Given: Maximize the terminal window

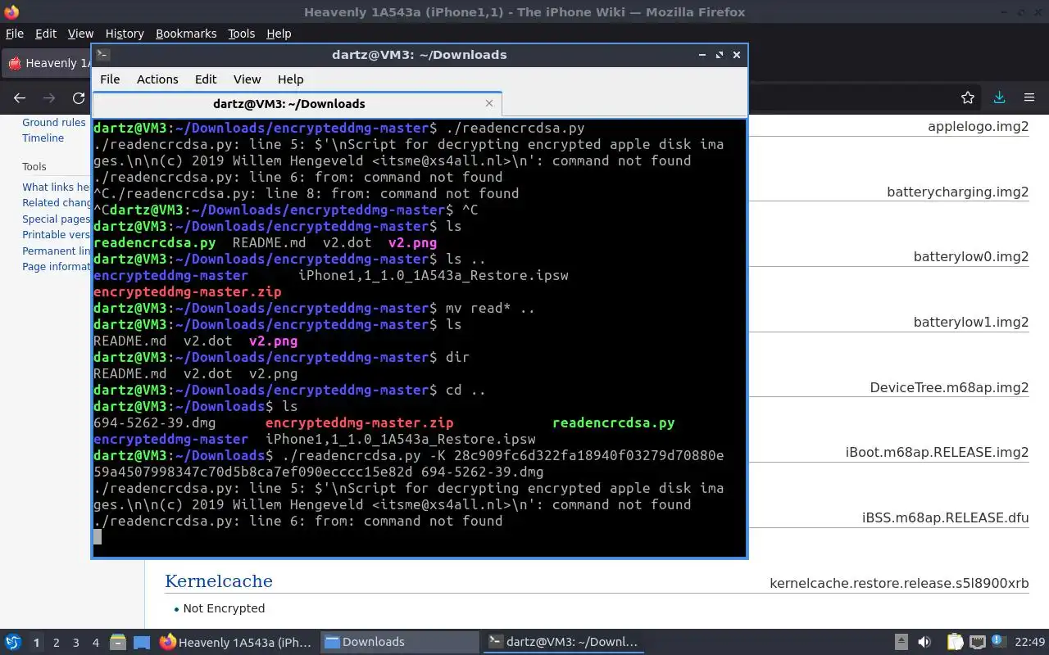Looking at the screenshot, I should point(720,55).
